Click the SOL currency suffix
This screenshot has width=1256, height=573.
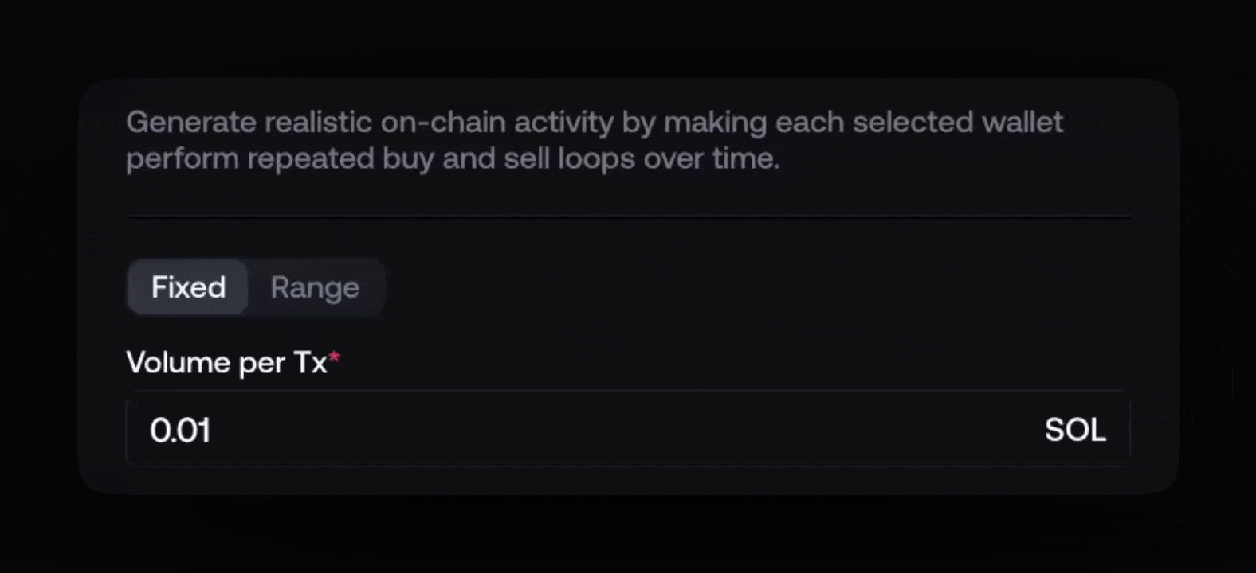point(1074,430)
